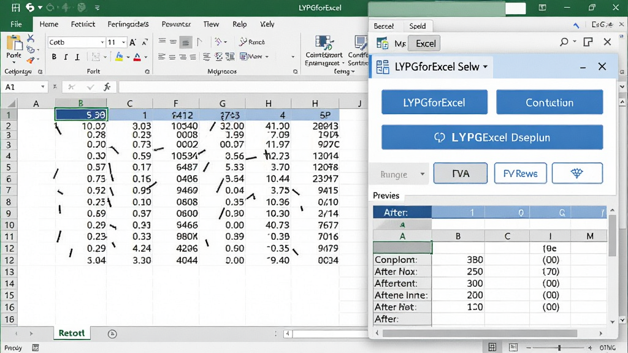
Task: Click the Contiction button
Action: coord(549,102)
